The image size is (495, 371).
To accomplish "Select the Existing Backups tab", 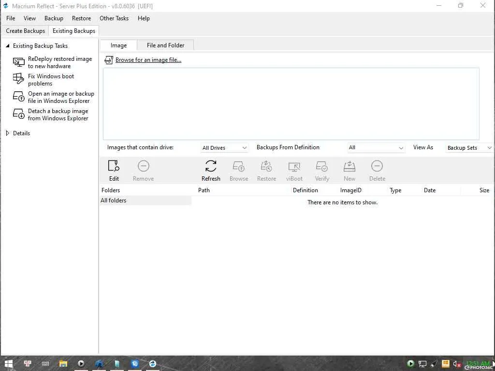I will [74, 31].
